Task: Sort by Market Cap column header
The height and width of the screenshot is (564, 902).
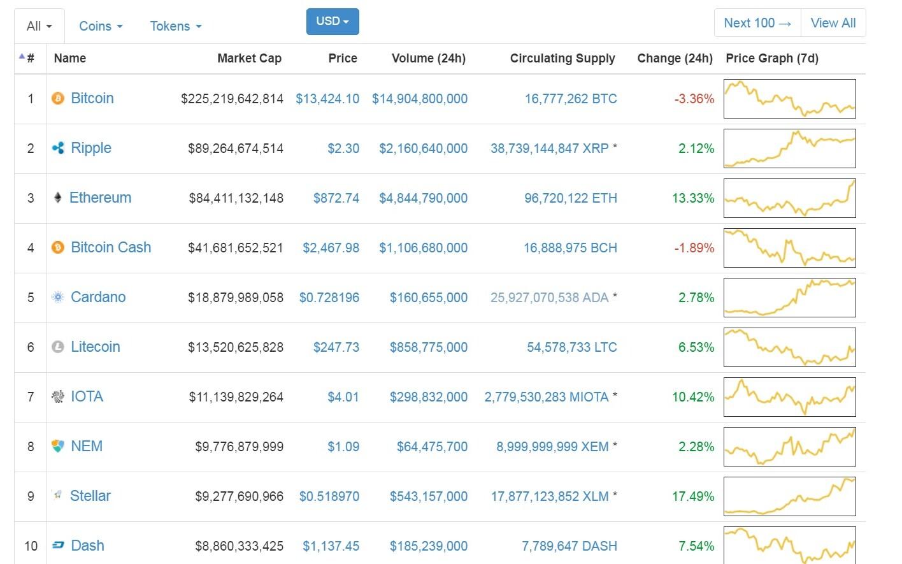Action: 249,58
